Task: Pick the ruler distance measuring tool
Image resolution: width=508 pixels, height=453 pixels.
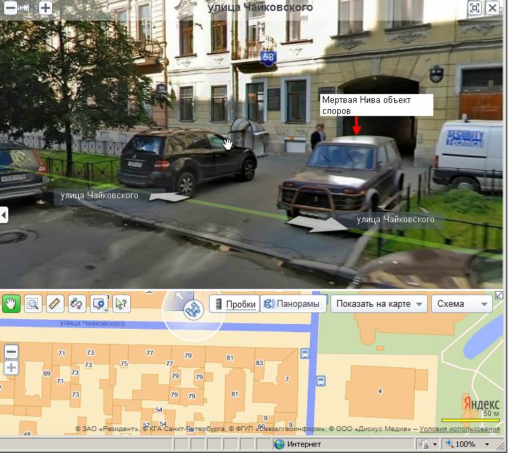Action: click(56, 303)
